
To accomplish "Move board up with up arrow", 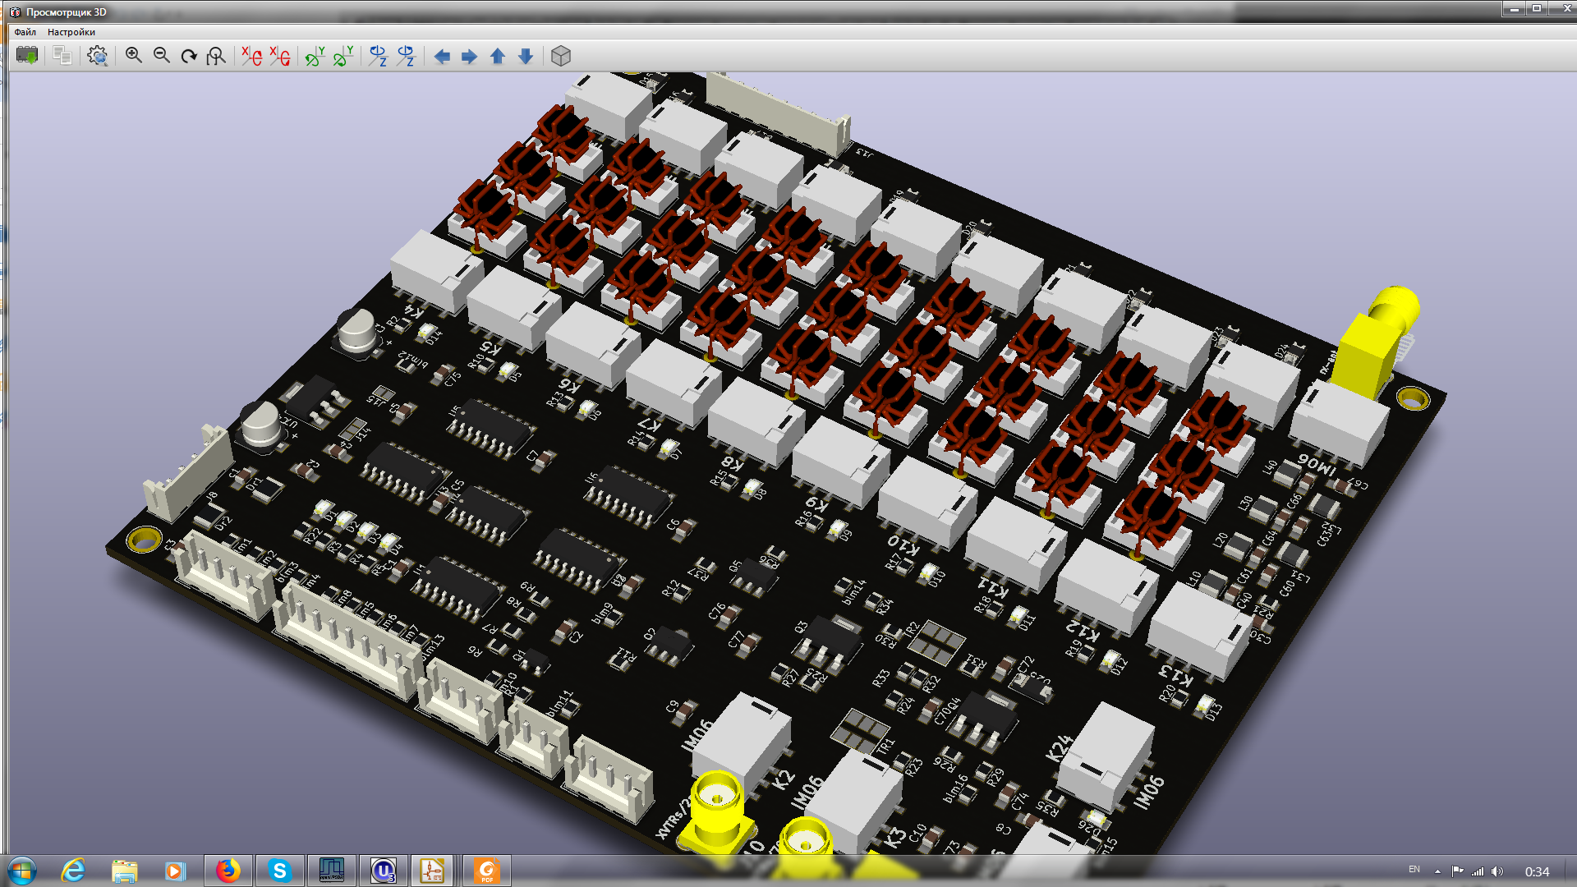I will (498, 56).
